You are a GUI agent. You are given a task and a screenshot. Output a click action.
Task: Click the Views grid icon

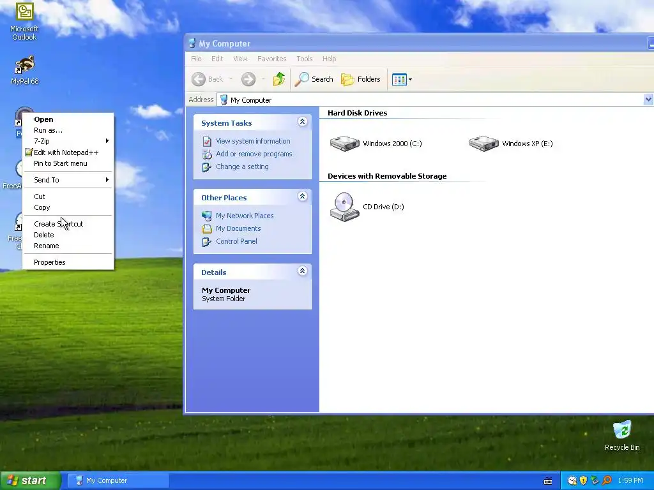click(399, 79)
